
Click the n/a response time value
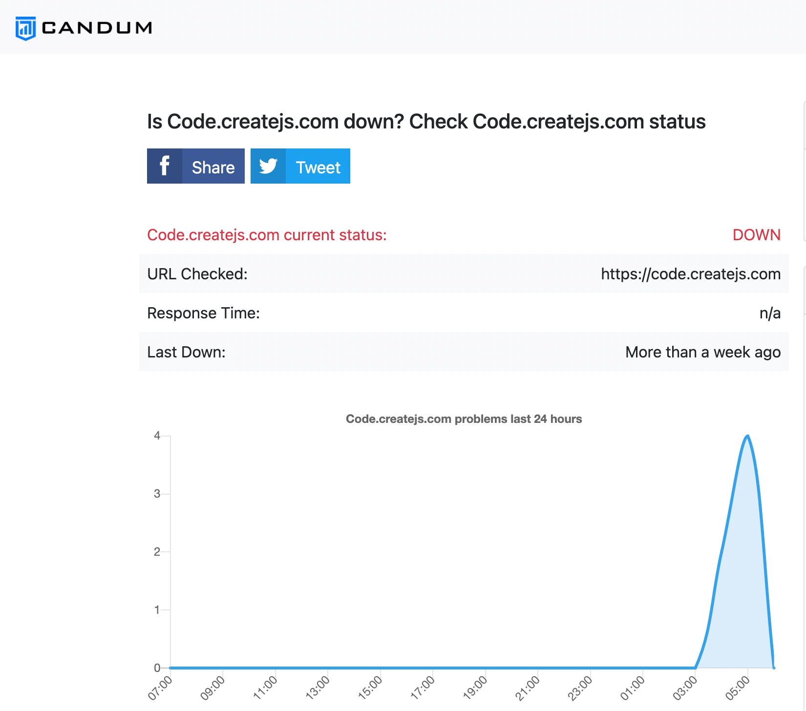[x=770, y=313]
